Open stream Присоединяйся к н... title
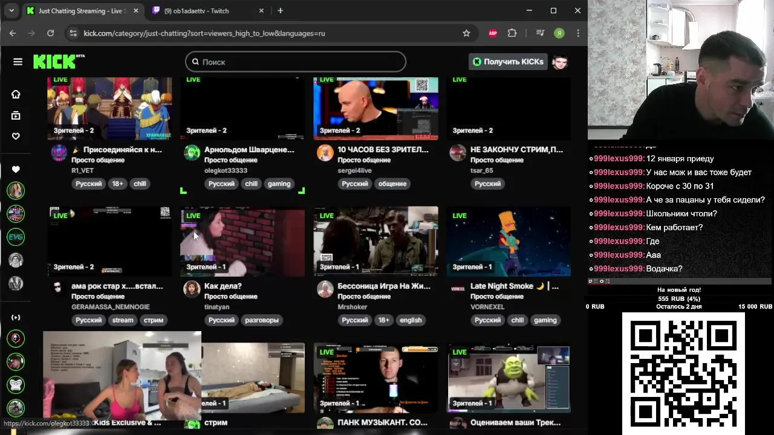The height and width of the screenshot is (435, 774). [117, 149]
